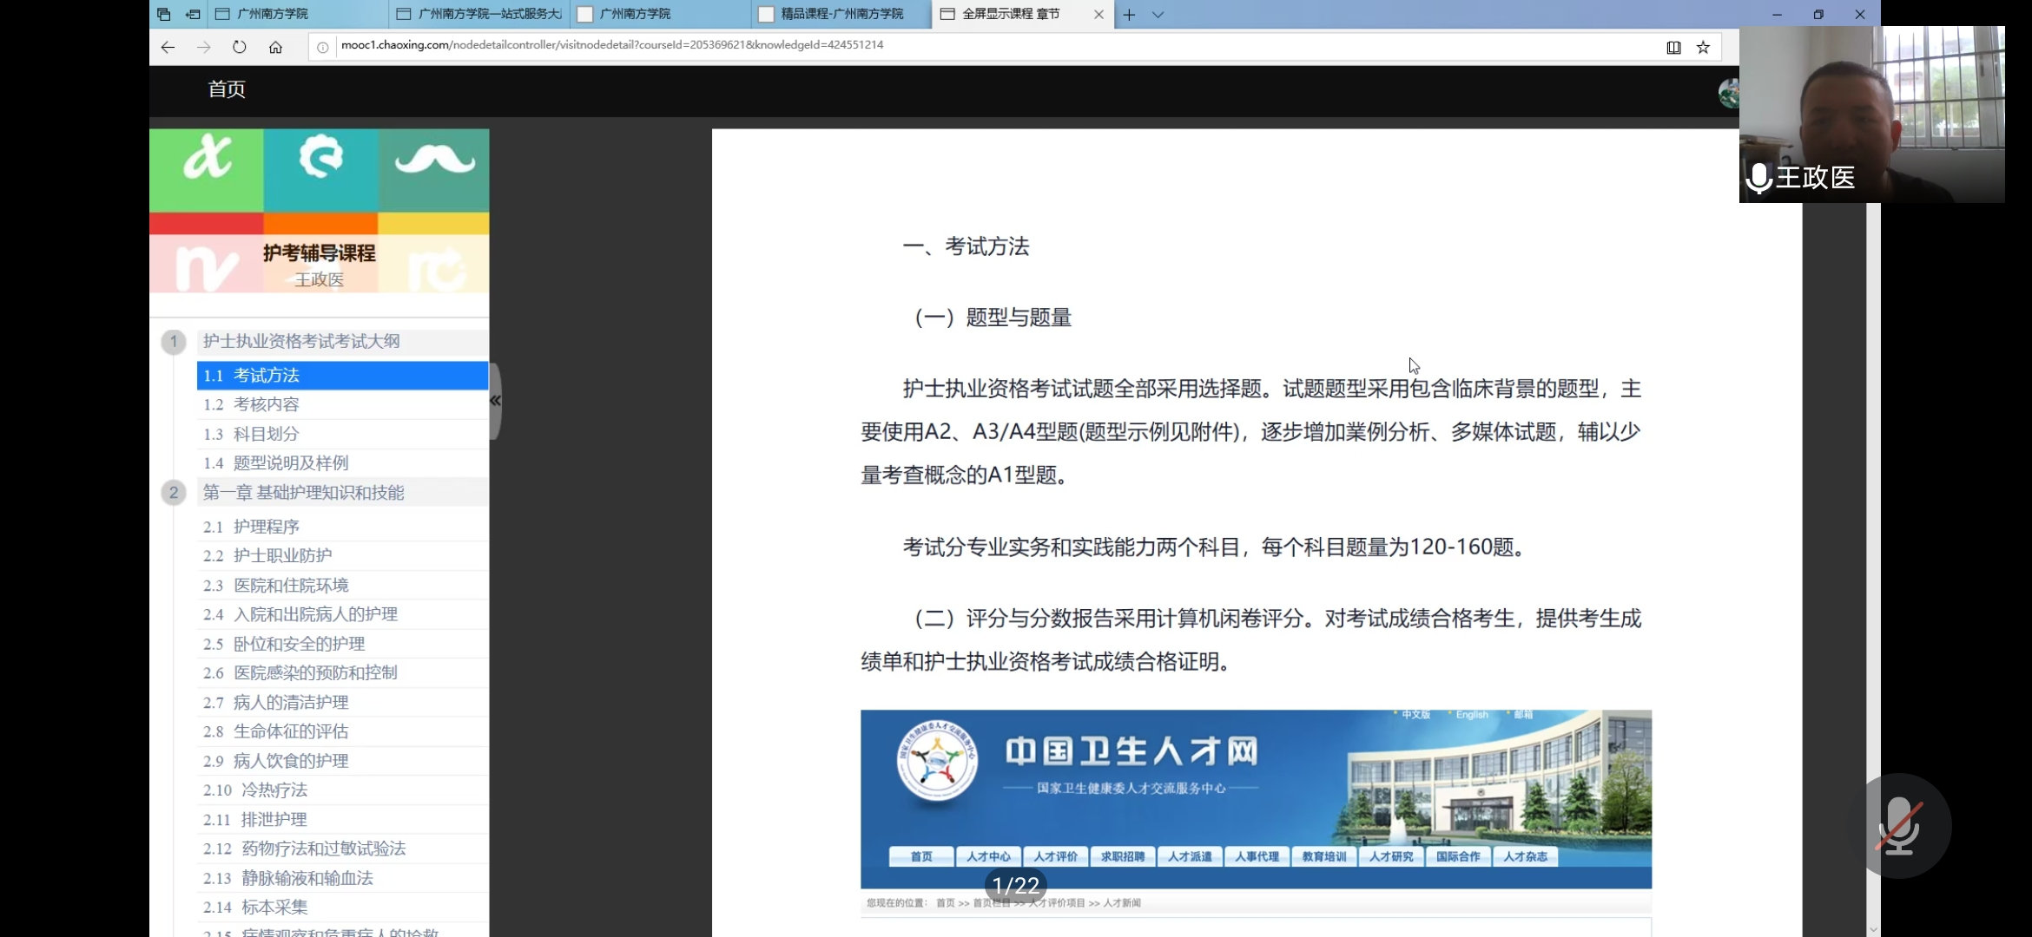Viewport: 2032px width, 937px height.
Task: Click the browser back arrow
Action: coord(168,47)
